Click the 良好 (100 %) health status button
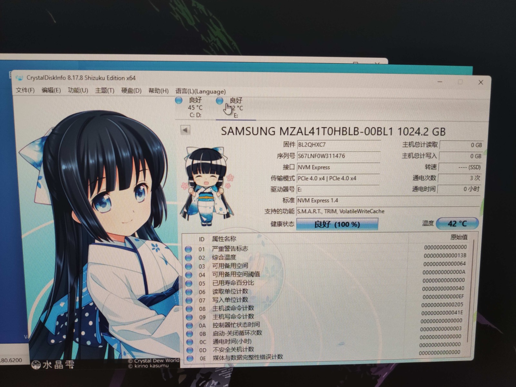This screenshot has width=516, height=387. (337, 224)
